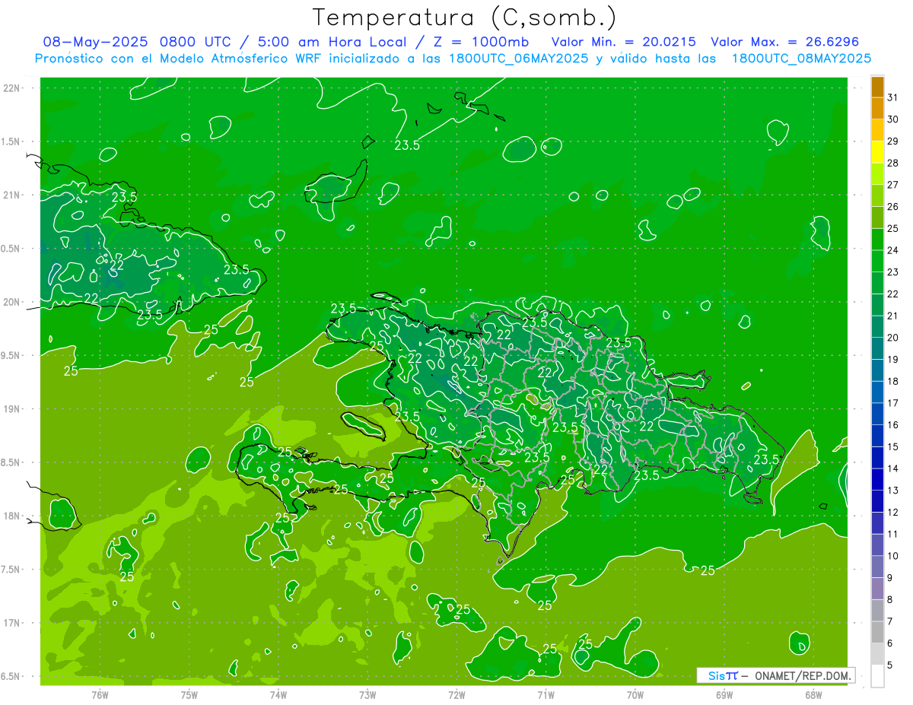913x705 pixels.
Task: Click the 18N latitude axis label
Action: point(11,516)
